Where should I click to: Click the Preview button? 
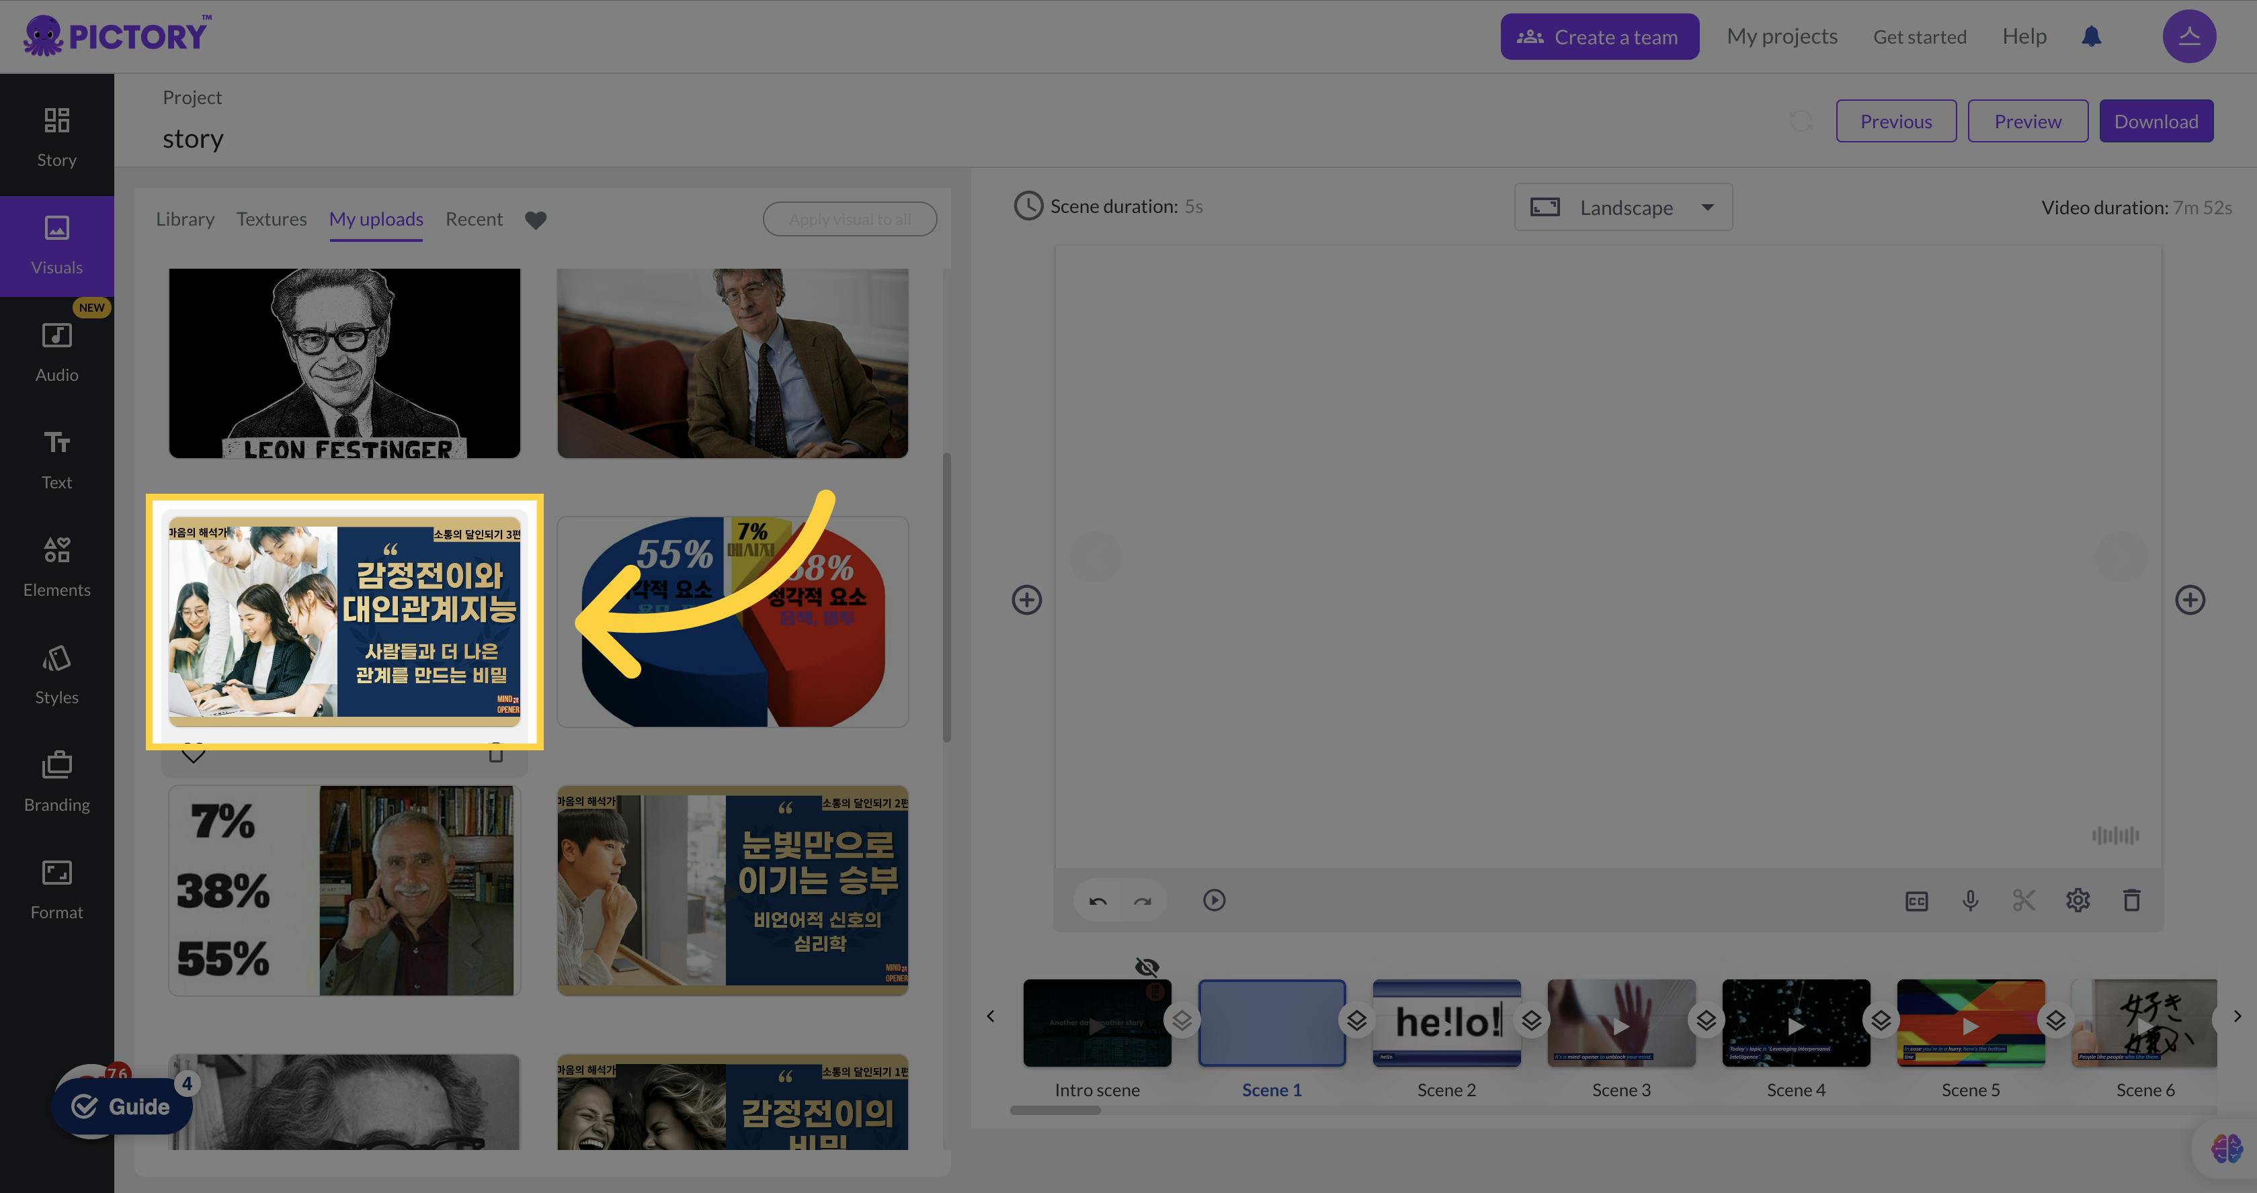coord(2027,121)
